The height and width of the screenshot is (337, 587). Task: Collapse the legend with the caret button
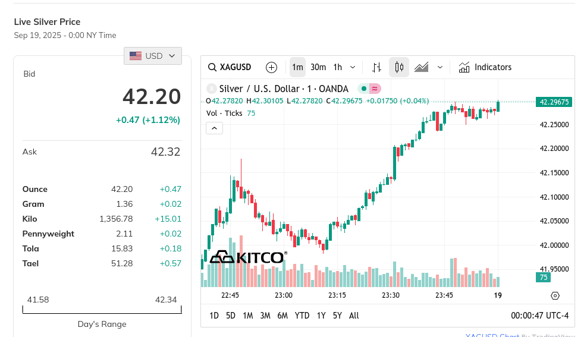click(x=214, y=128)
